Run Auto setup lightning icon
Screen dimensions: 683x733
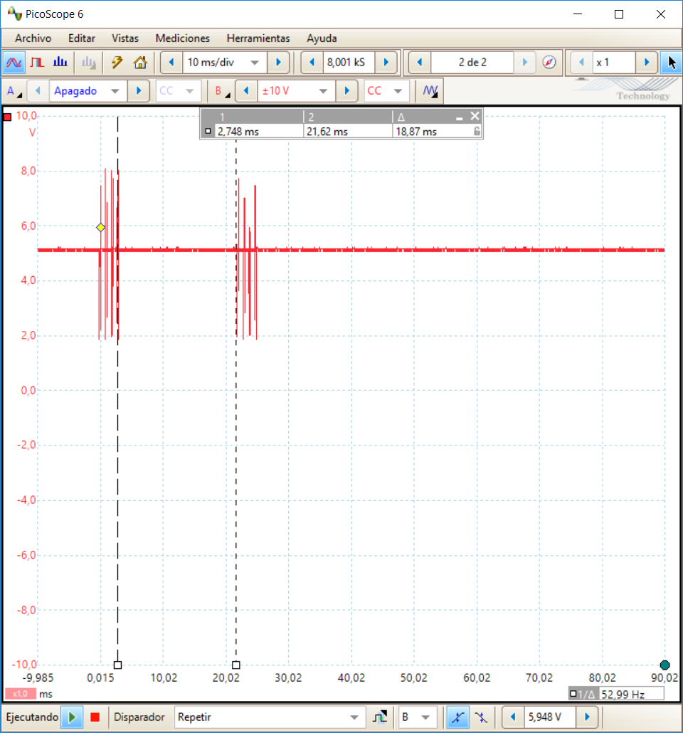coord(117,62)
